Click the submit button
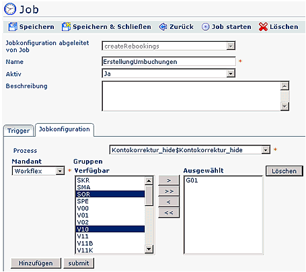 coord(79,263)
